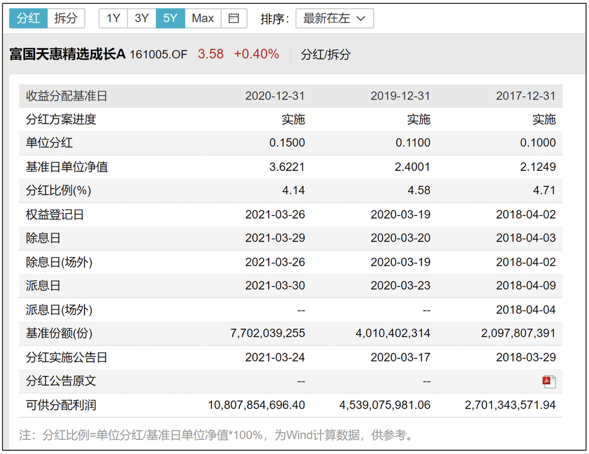Select the 5Y time range
The height and width of the screenshot is (454, 589).
click(170, 18)
